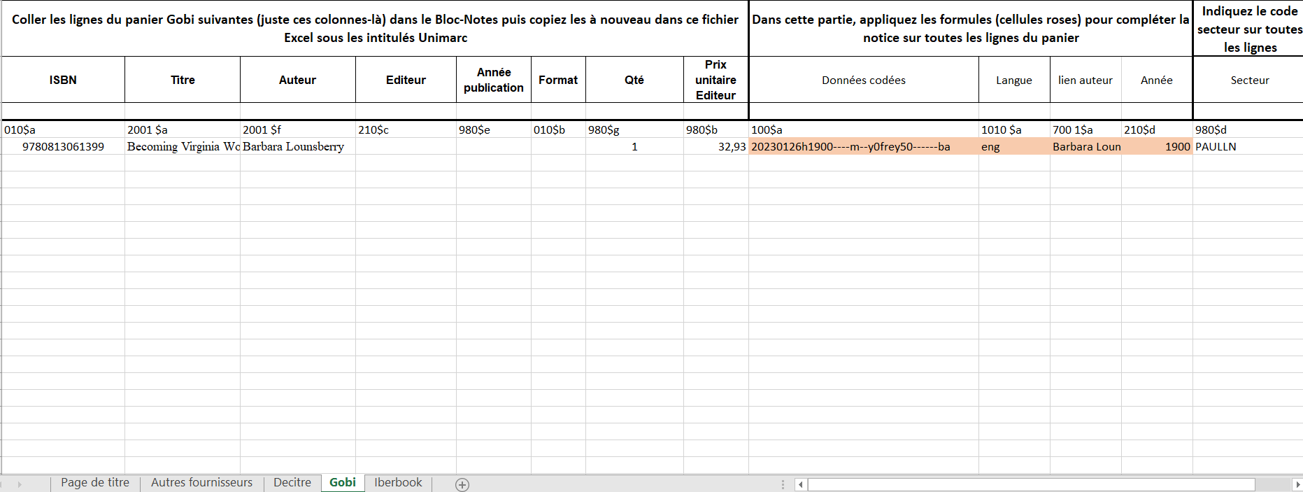Viewport: 1303px width, 492px height.
Task: Select the PAULLN sector code cell
Action: (1247, 147)
